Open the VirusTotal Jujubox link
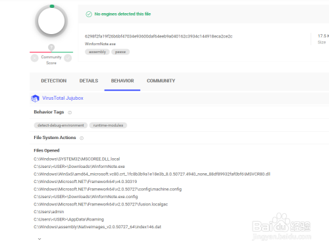The height and width of the screenshot is (248, 329). [63, 98]
